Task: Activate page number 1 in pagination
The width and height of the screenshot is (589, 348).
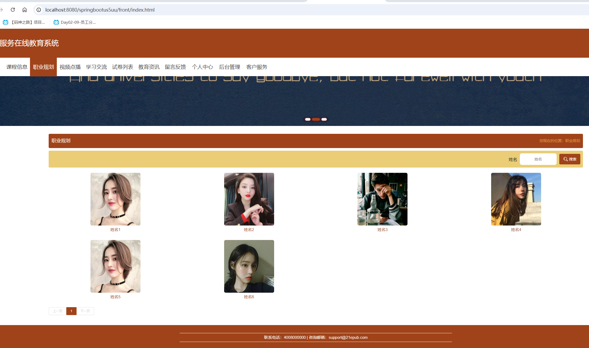Action: (71, 311)
